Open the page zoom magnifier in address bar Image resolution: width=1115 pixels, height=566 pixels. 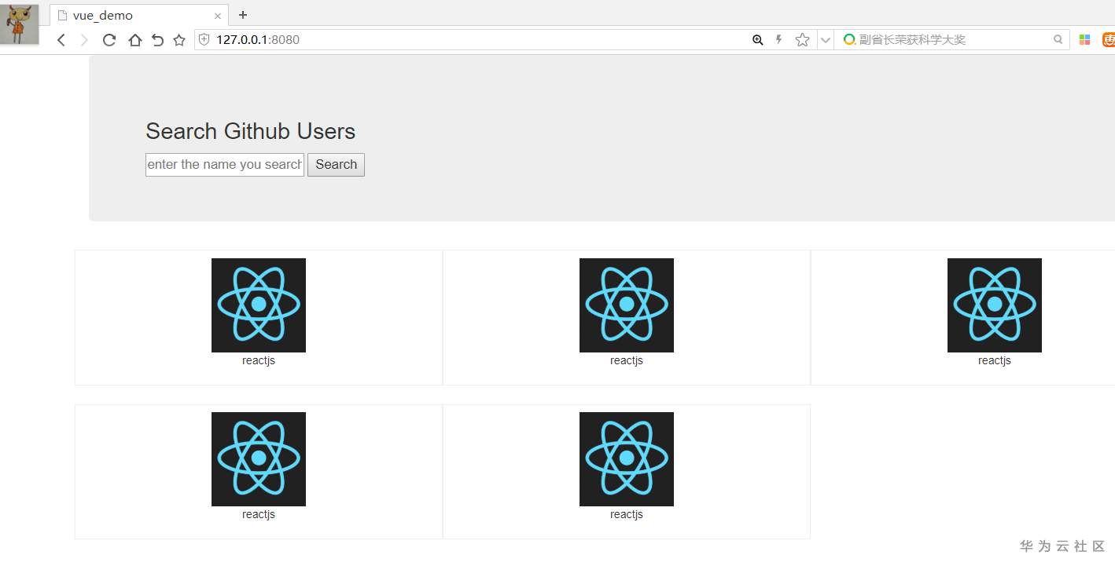(x=758, y=40)
